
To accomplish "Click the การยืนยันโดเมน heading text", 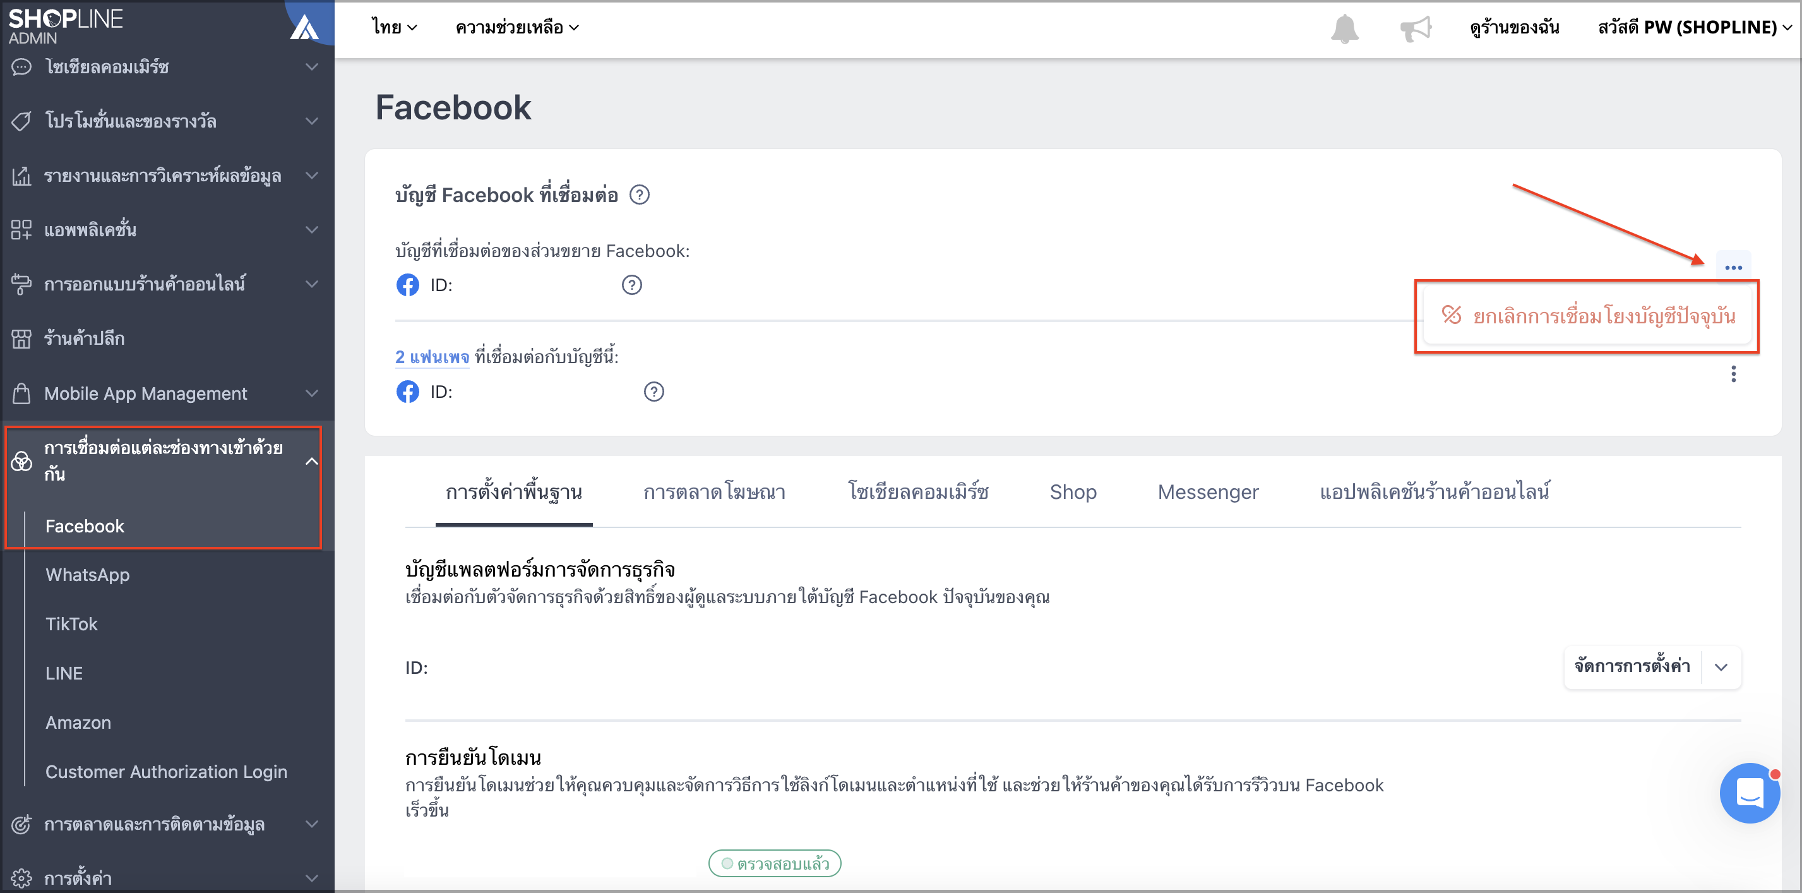I will [473, 757].
